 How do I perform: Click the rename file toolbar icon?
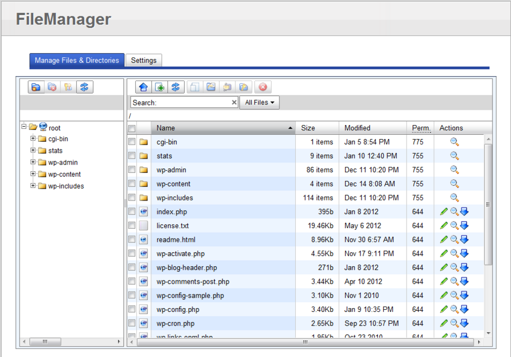[227, 87]
